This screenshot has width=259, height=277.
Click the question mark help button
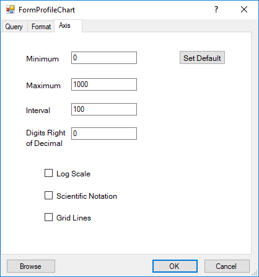click(x=216, y=9)
